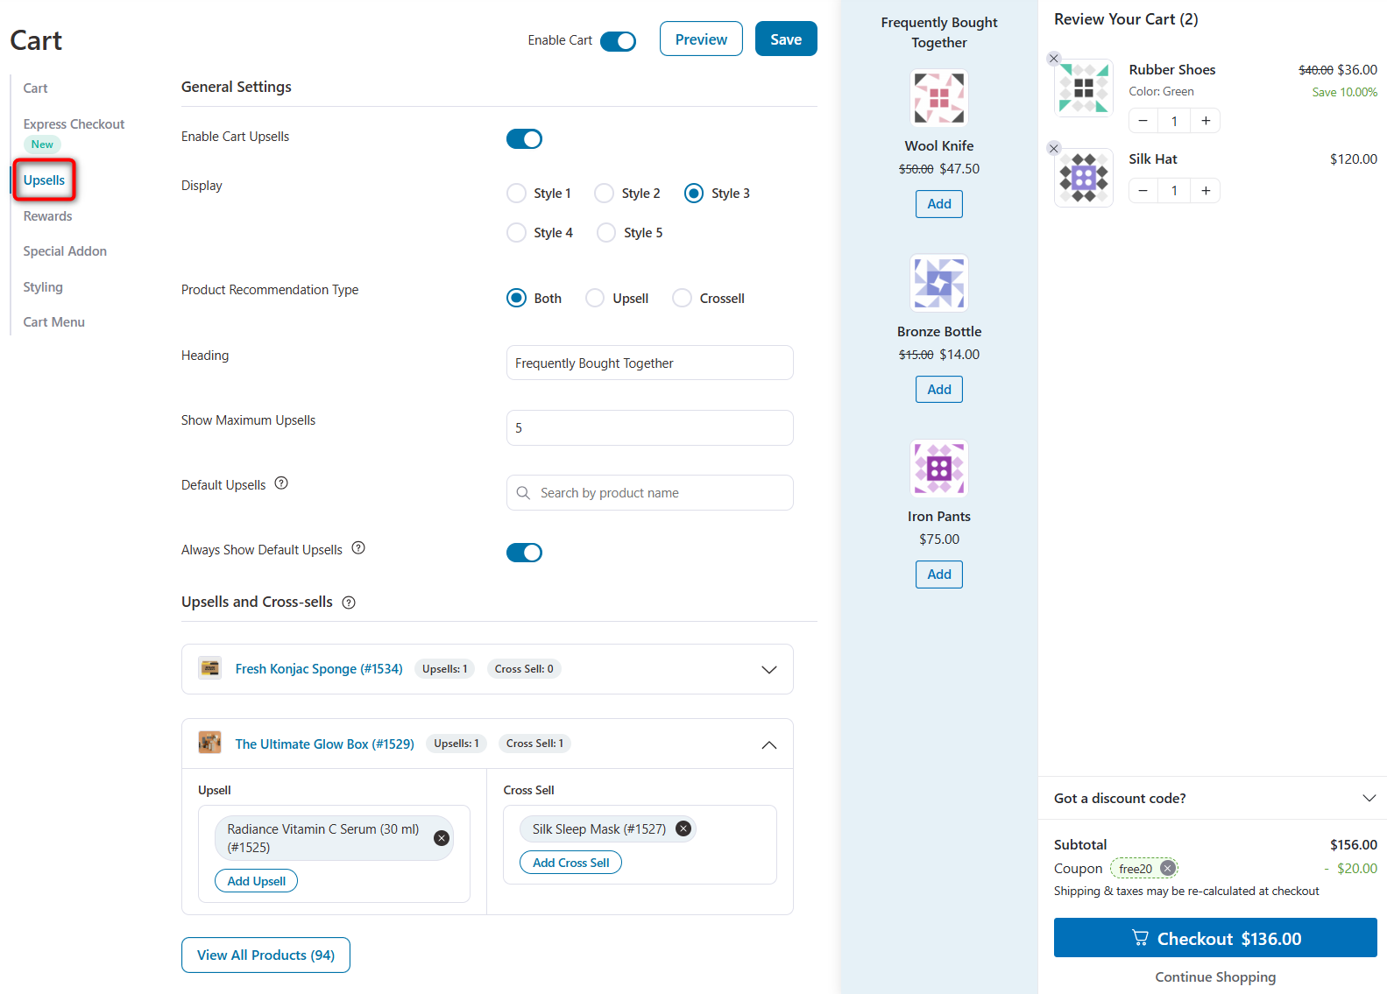Add Bronze Bottle to cart
Screen dimensions: 1387x994
point(939,390)
